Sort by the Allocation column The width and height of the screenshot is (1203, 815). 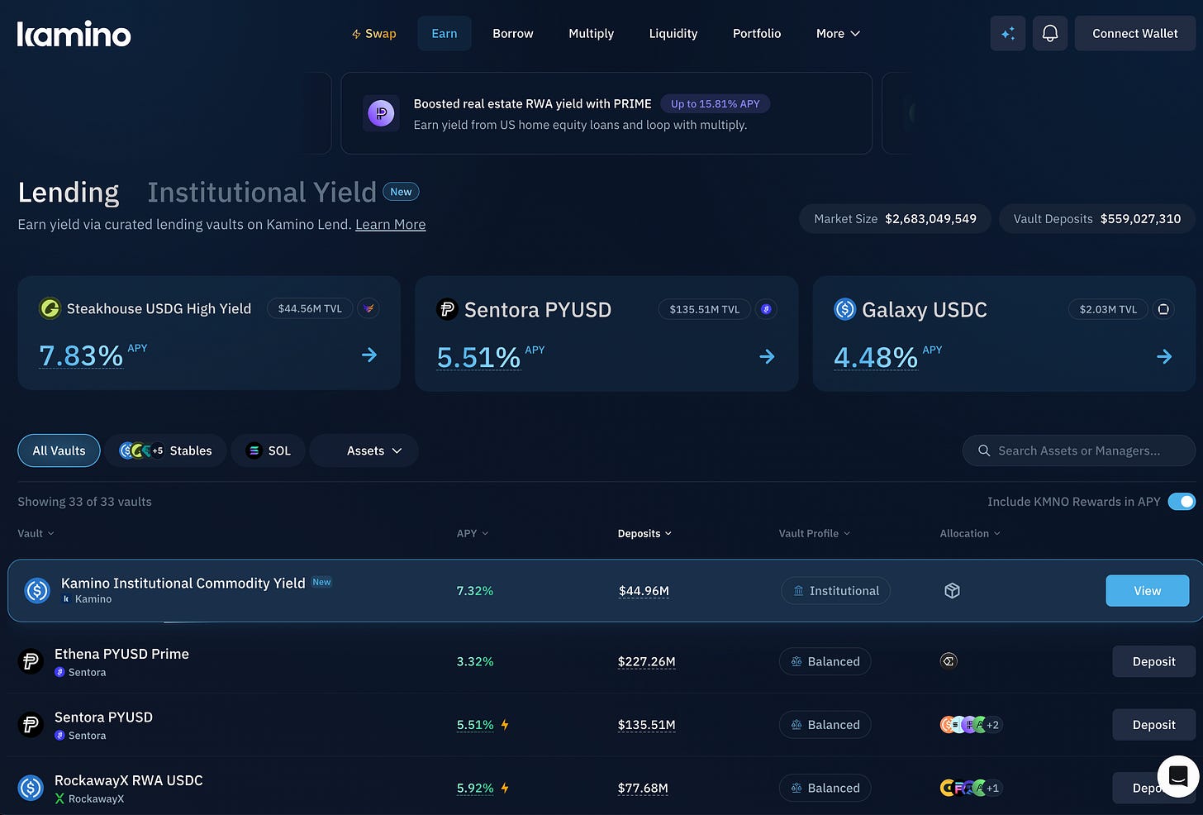click(x=970, y=533)
